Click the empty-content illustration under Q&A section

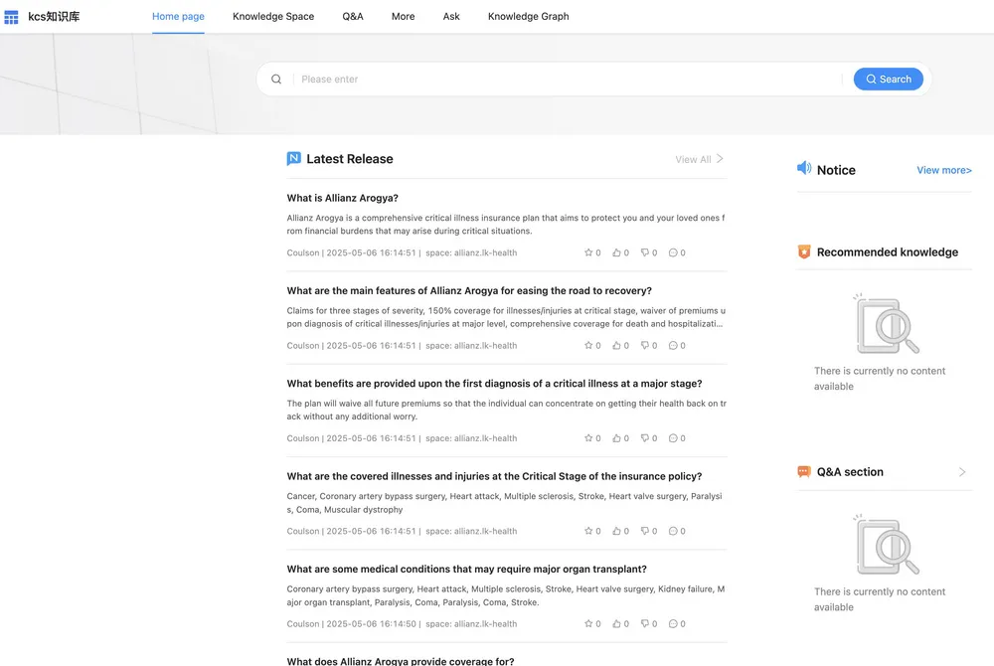tap(886, 545)
